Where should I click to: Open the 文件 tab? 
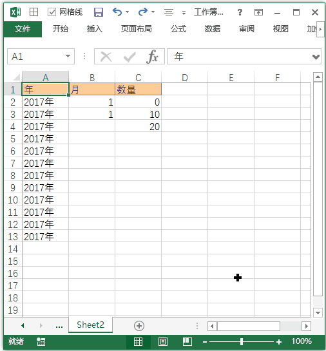click(x=23, y=29)
